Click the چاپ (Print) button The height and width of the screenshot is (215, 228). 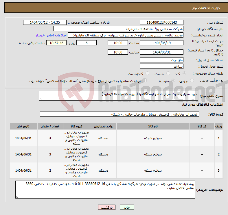pyautogui.click(x=127, y=207)
